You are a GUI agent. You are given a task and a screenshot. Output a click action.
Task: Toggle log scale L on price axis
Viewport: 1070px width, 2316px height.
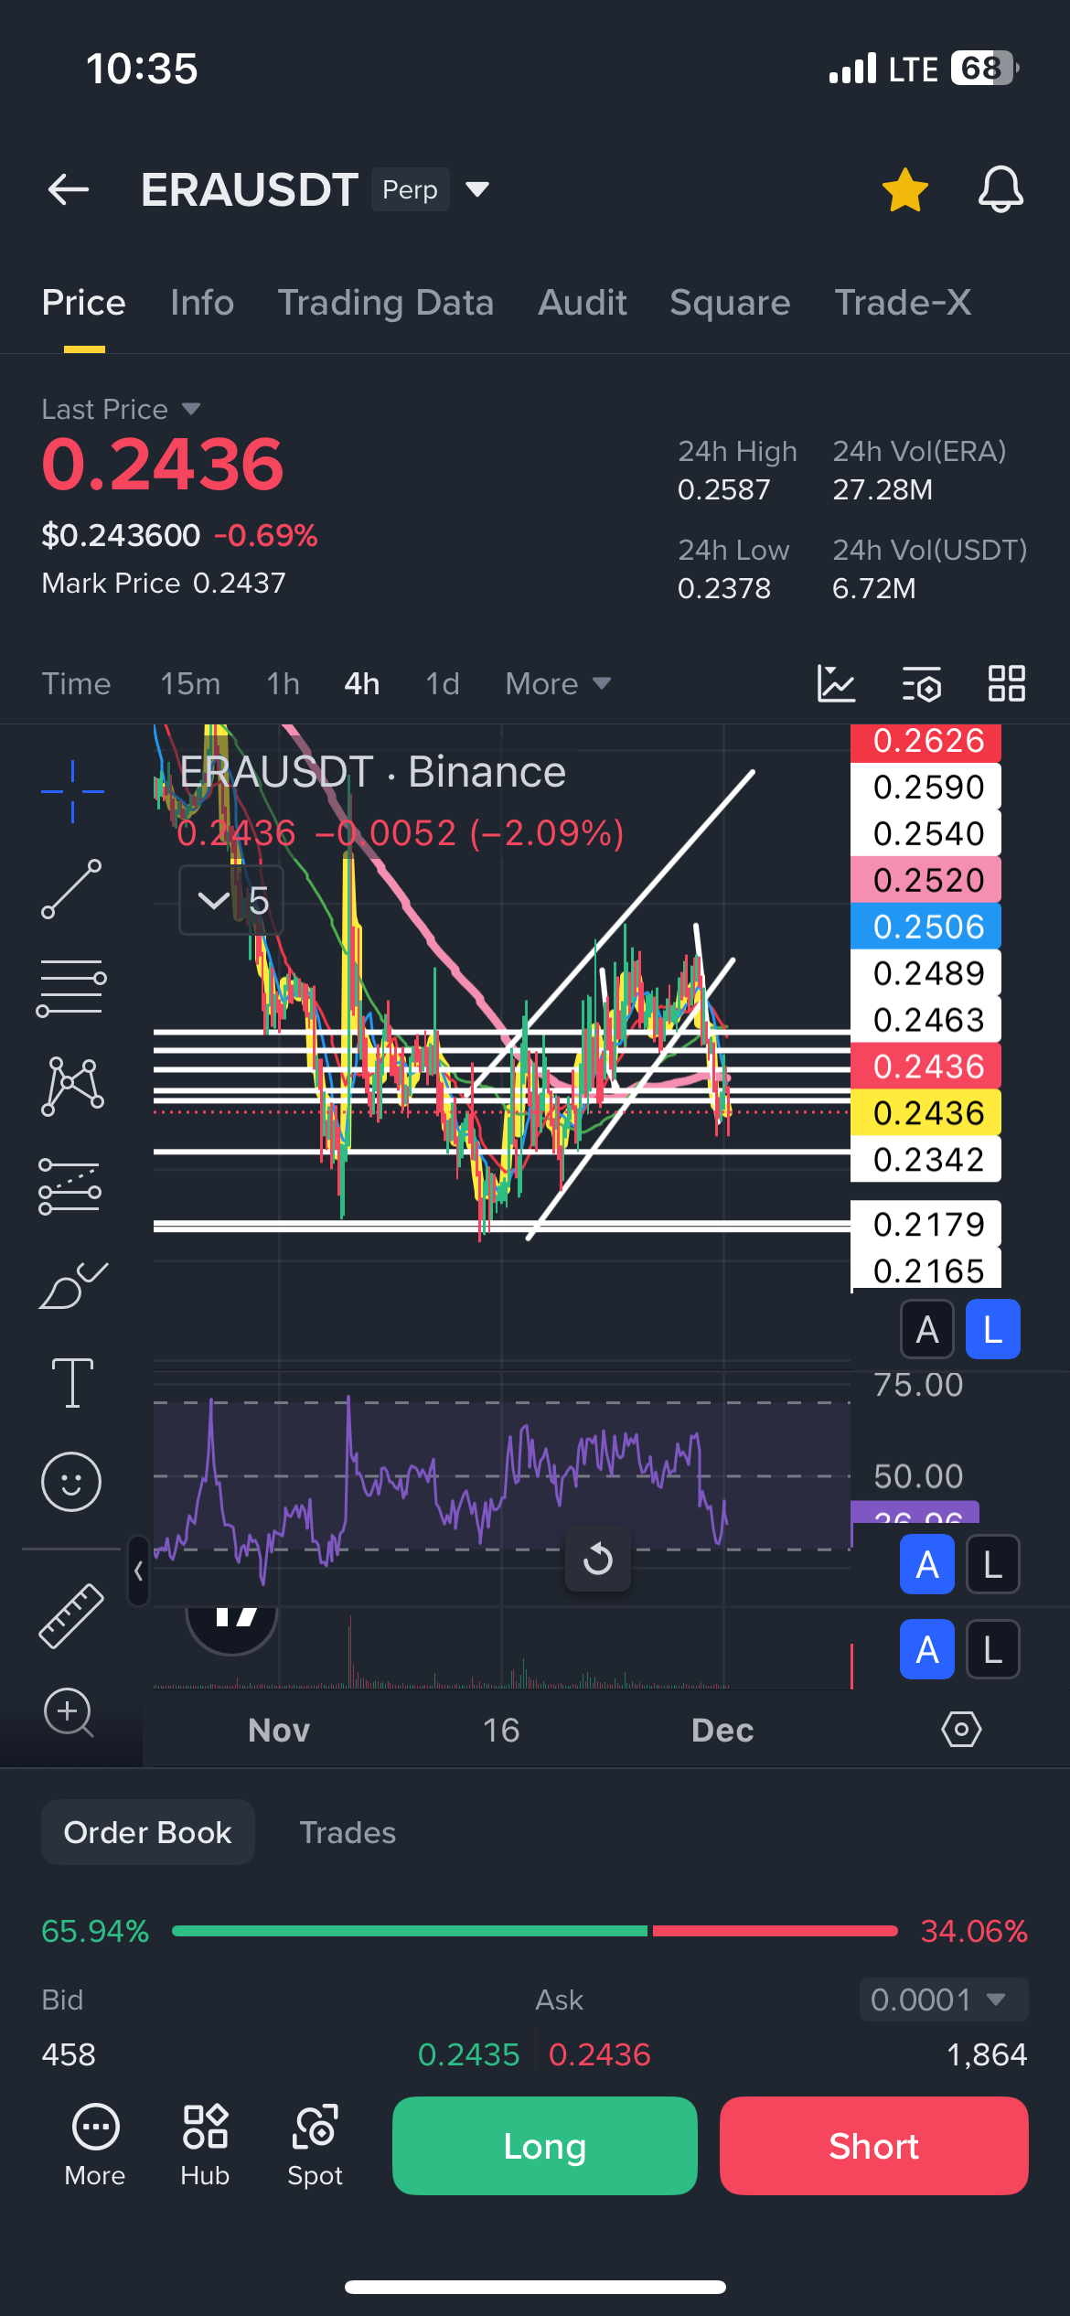click(x=993, y=1329)
